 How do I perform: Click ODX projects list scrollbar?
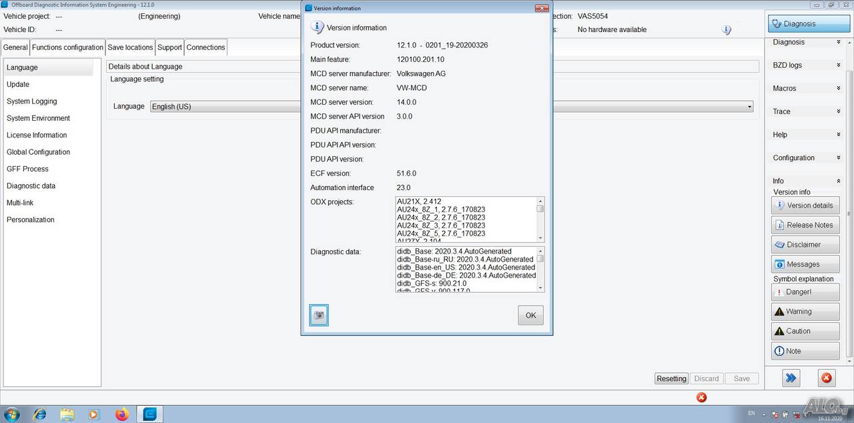[x=540, y=220]
